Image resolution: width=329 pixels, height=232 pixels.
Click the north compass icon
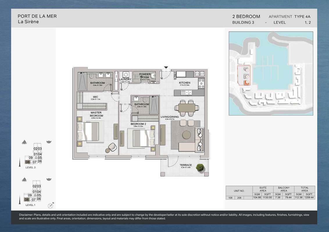pyautogui.click(x=51, y=206)
